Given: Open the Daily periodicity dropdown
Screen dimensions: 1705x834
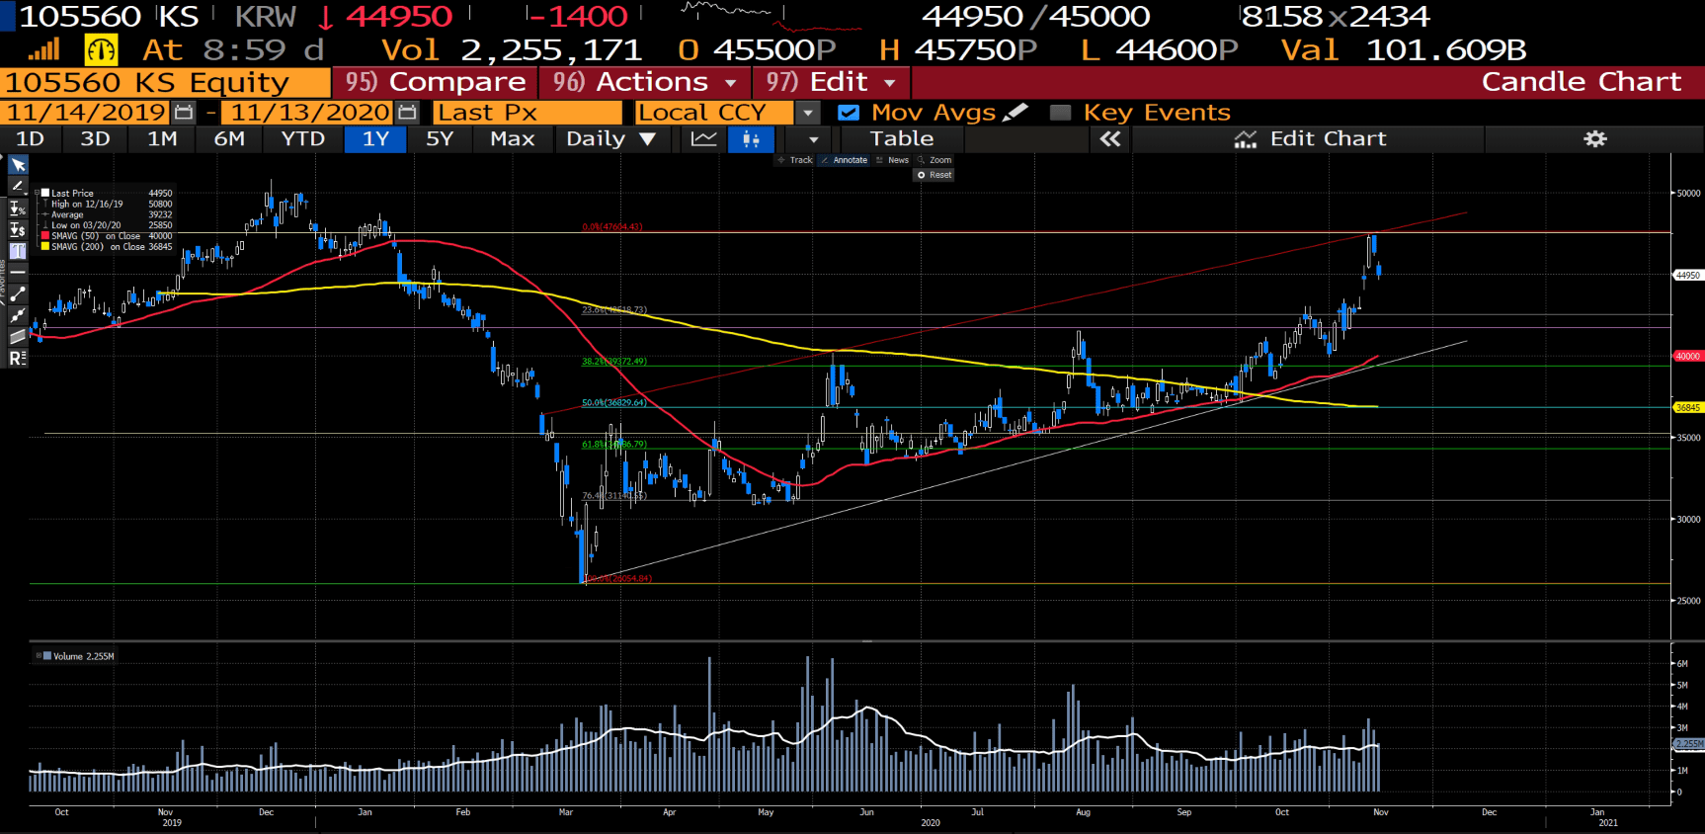Looking at the screenshot, I should pyautogui.click(x=610, y=139).
